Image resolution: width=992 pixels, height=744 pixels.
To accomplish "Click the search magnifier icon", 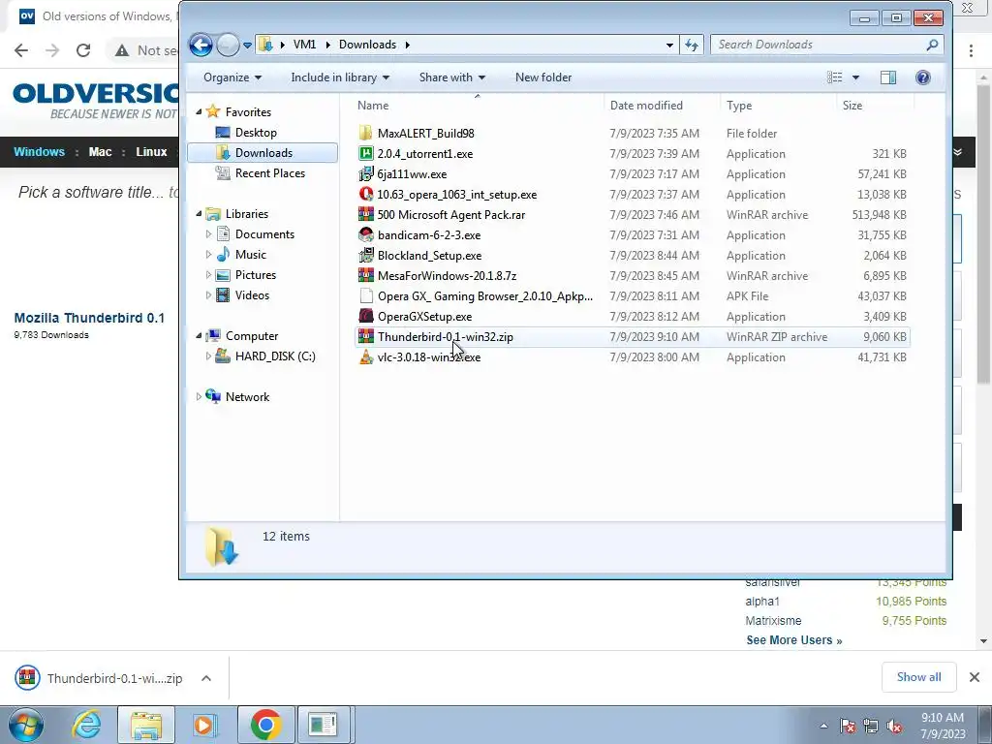I will pyautogui.click(x=932, y=45).
